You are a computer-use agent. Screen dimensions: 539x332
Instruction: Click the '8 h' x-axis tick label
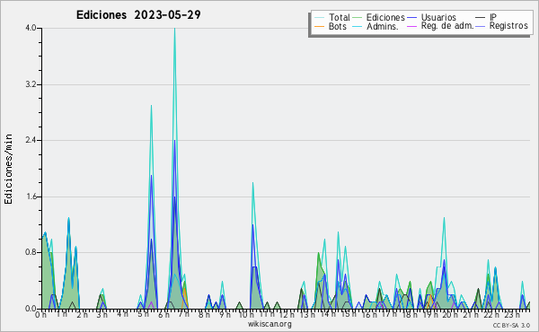click(204, 314)
